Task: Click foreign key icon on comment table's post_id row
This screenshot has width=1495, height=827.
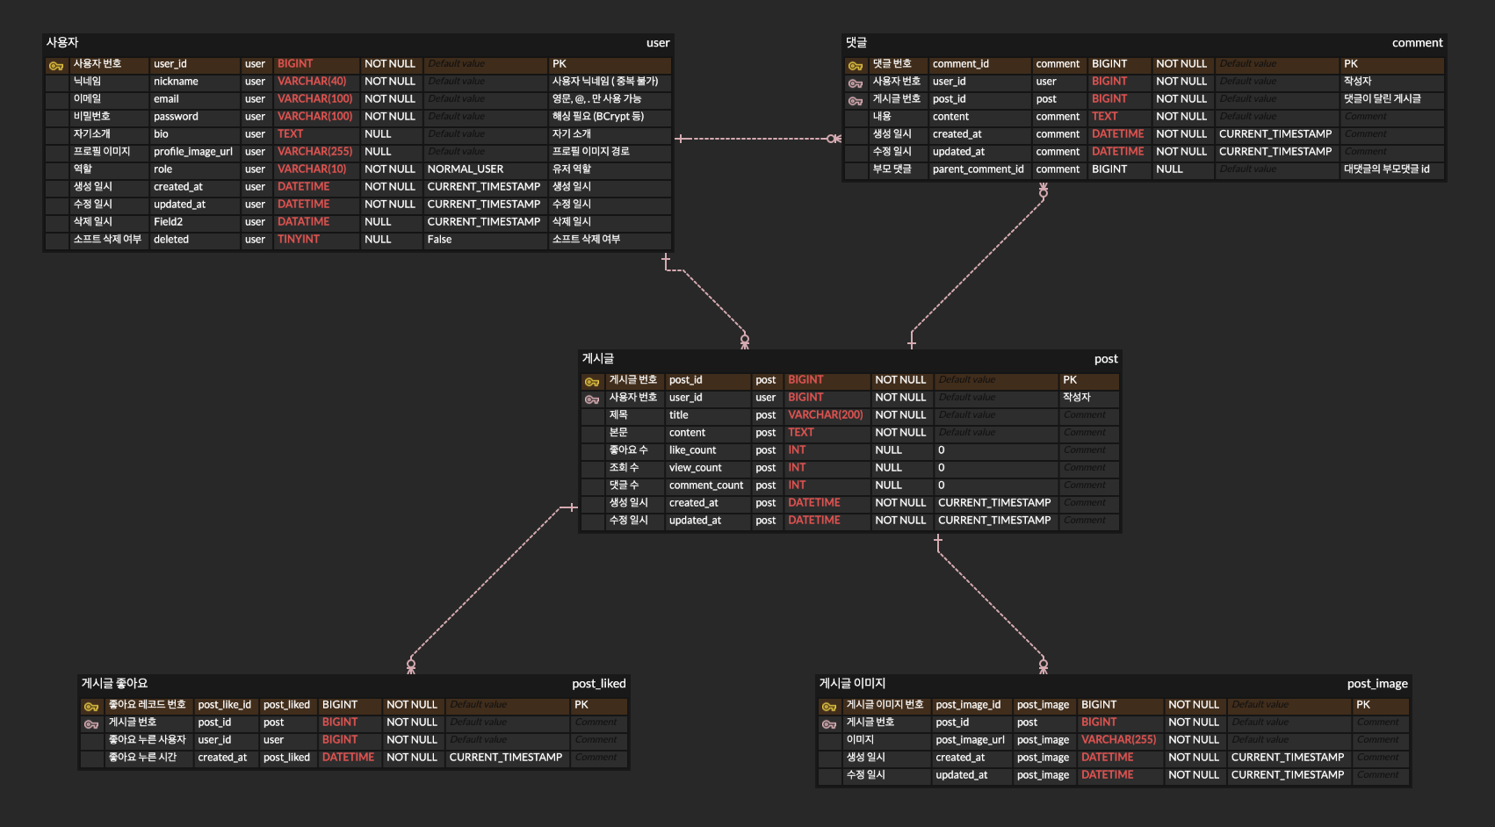Action: (855, 101)
